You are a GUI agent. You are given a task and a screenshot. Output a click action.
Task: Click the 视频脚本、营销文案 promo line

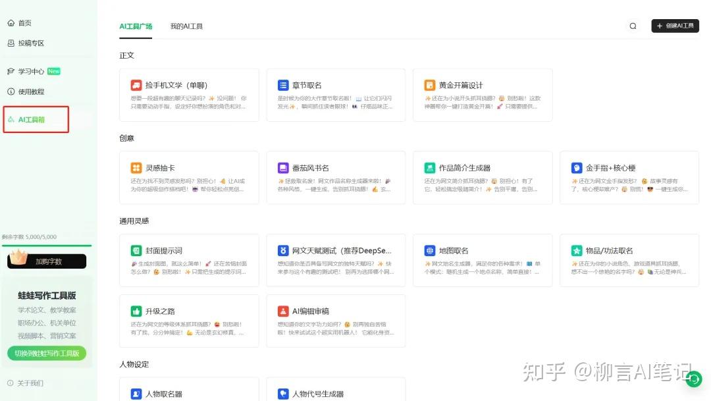click(x=47, y=336)
